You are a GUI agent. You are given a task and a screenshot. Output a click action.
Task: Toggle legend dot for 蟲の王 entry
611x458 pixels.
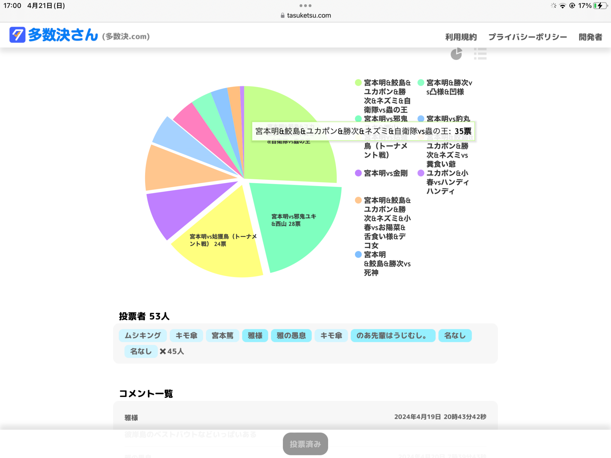click(x=358, y=82)
